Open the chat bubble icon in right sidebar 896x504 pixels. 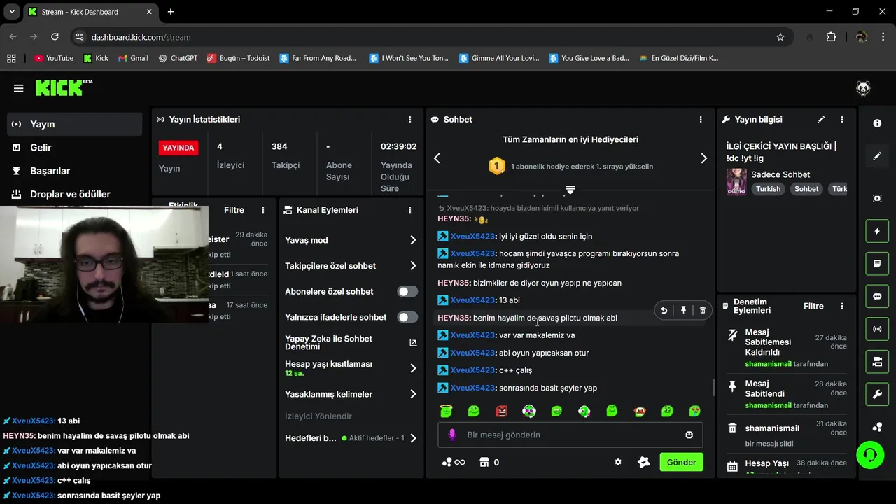point(877,297)
